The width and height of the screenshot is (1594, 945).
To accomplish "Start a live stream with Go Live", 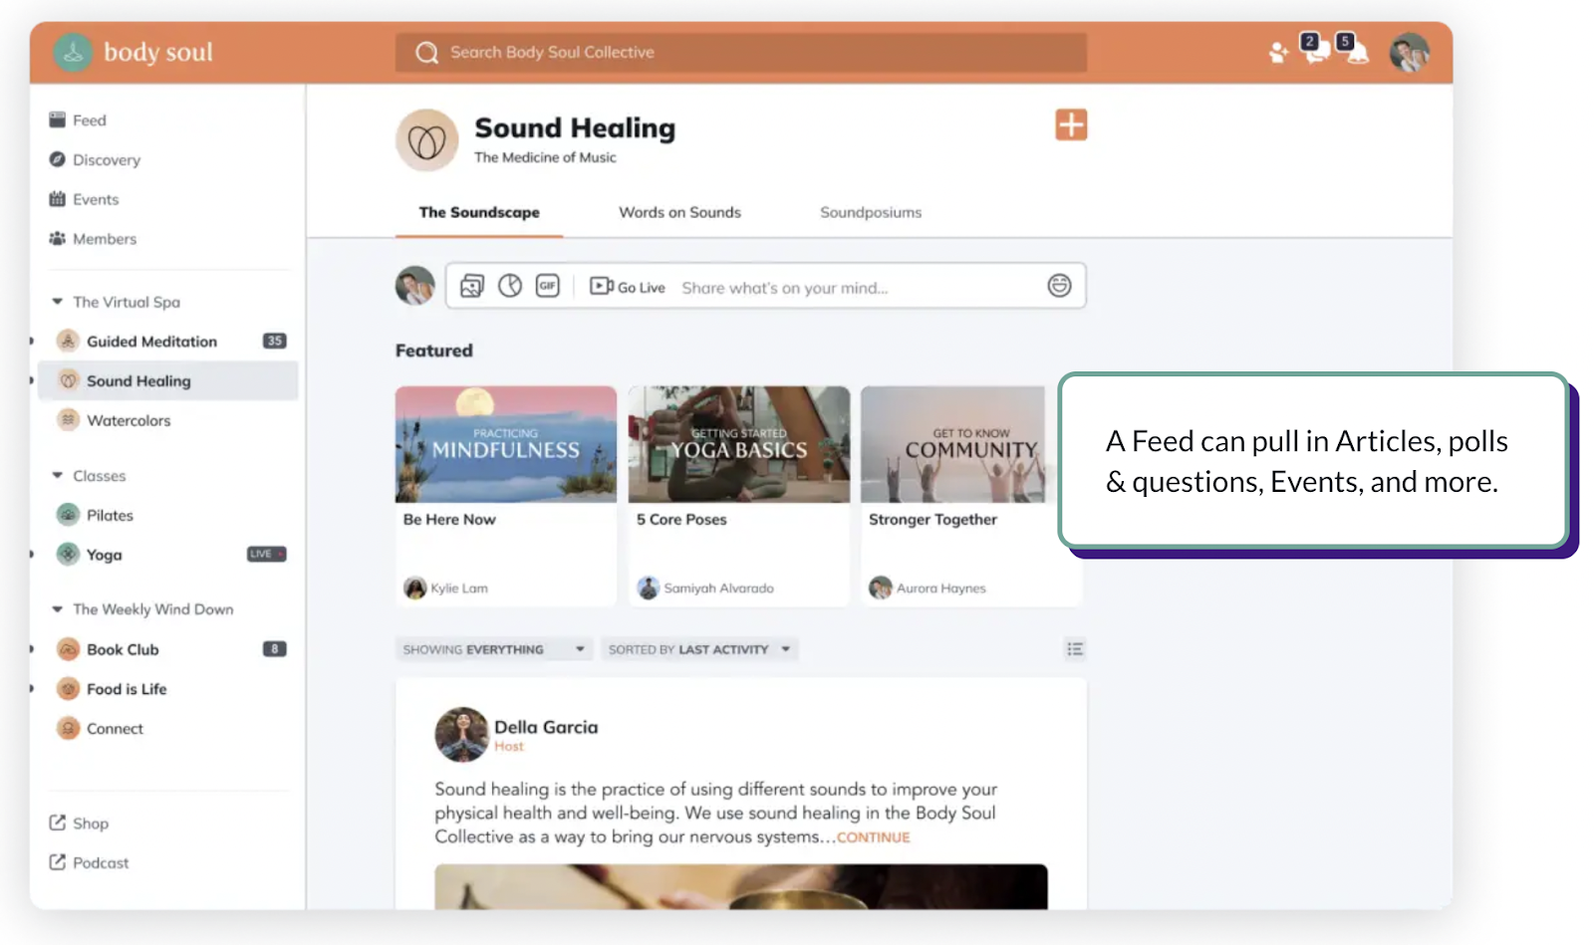I will coord(628,287).
